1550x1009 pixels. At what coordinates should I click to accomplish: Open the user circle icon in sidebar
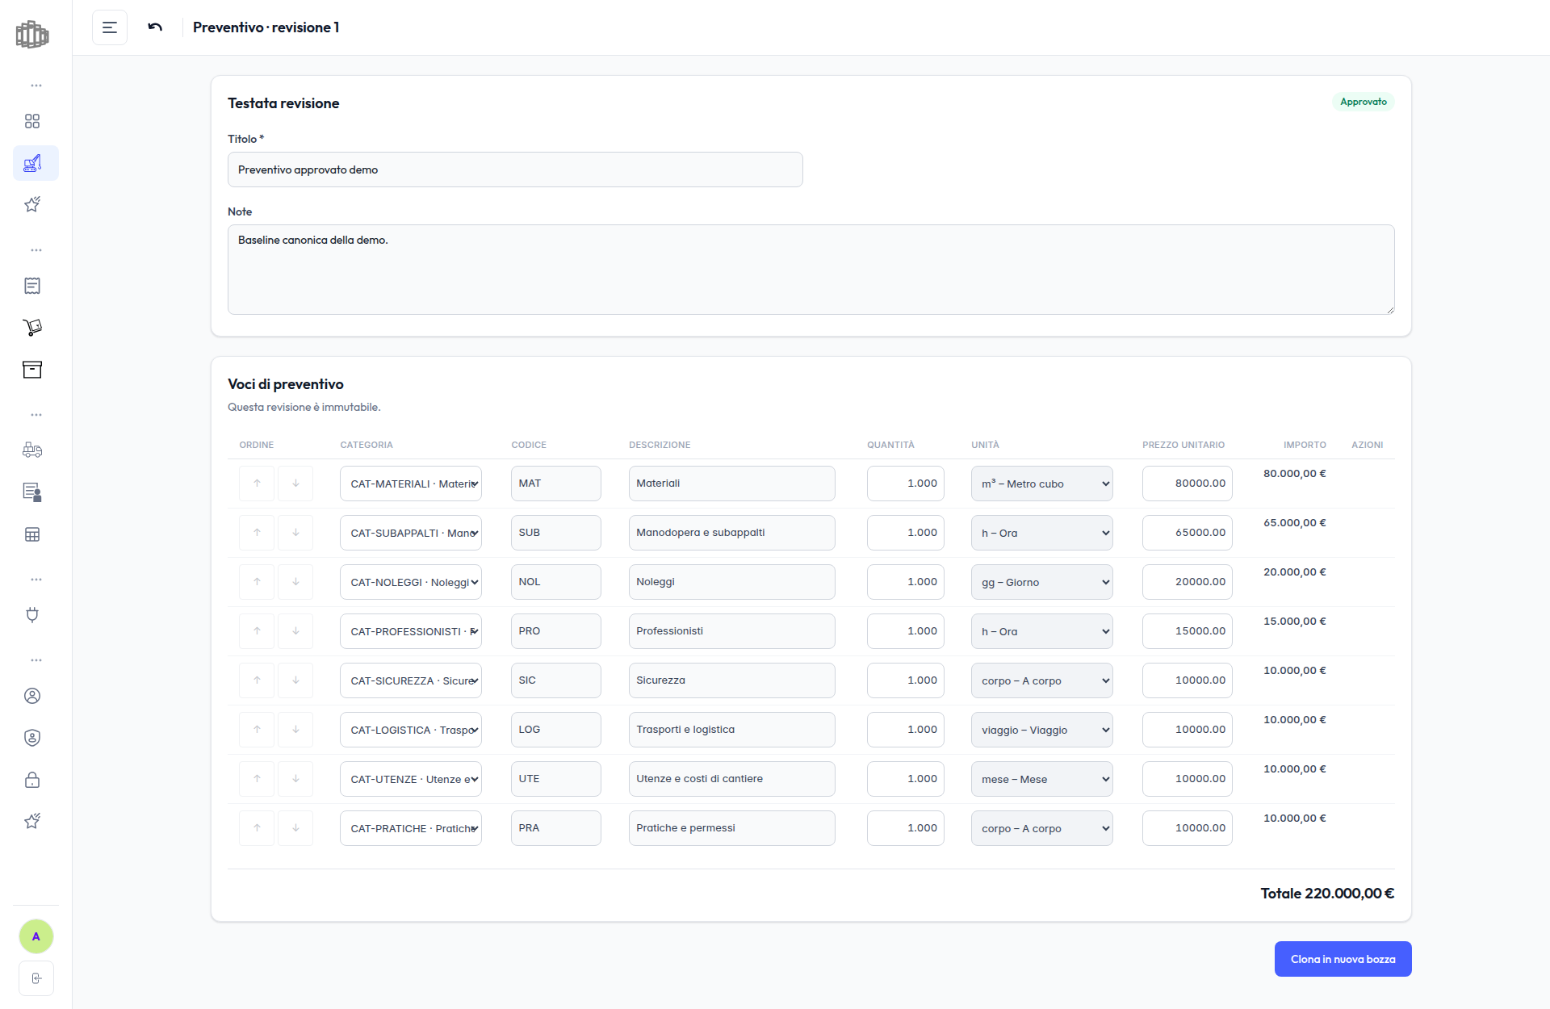(x=32, y=696)
